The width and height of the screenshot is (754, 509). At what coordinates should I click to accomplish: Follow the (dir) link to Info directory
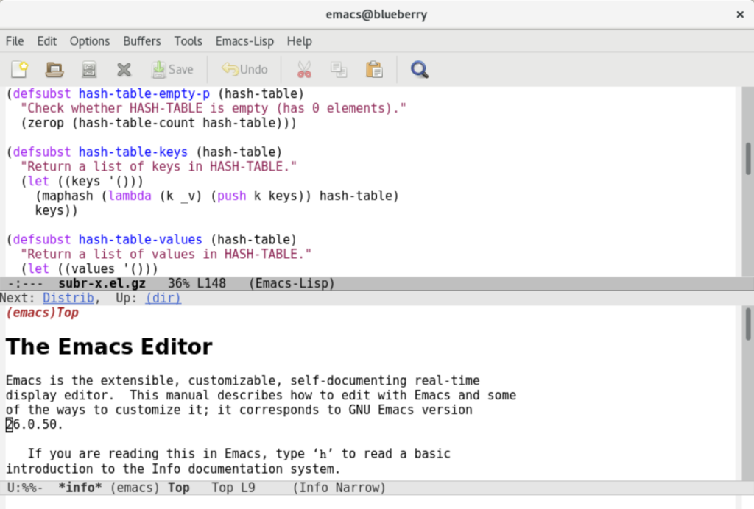163,297
